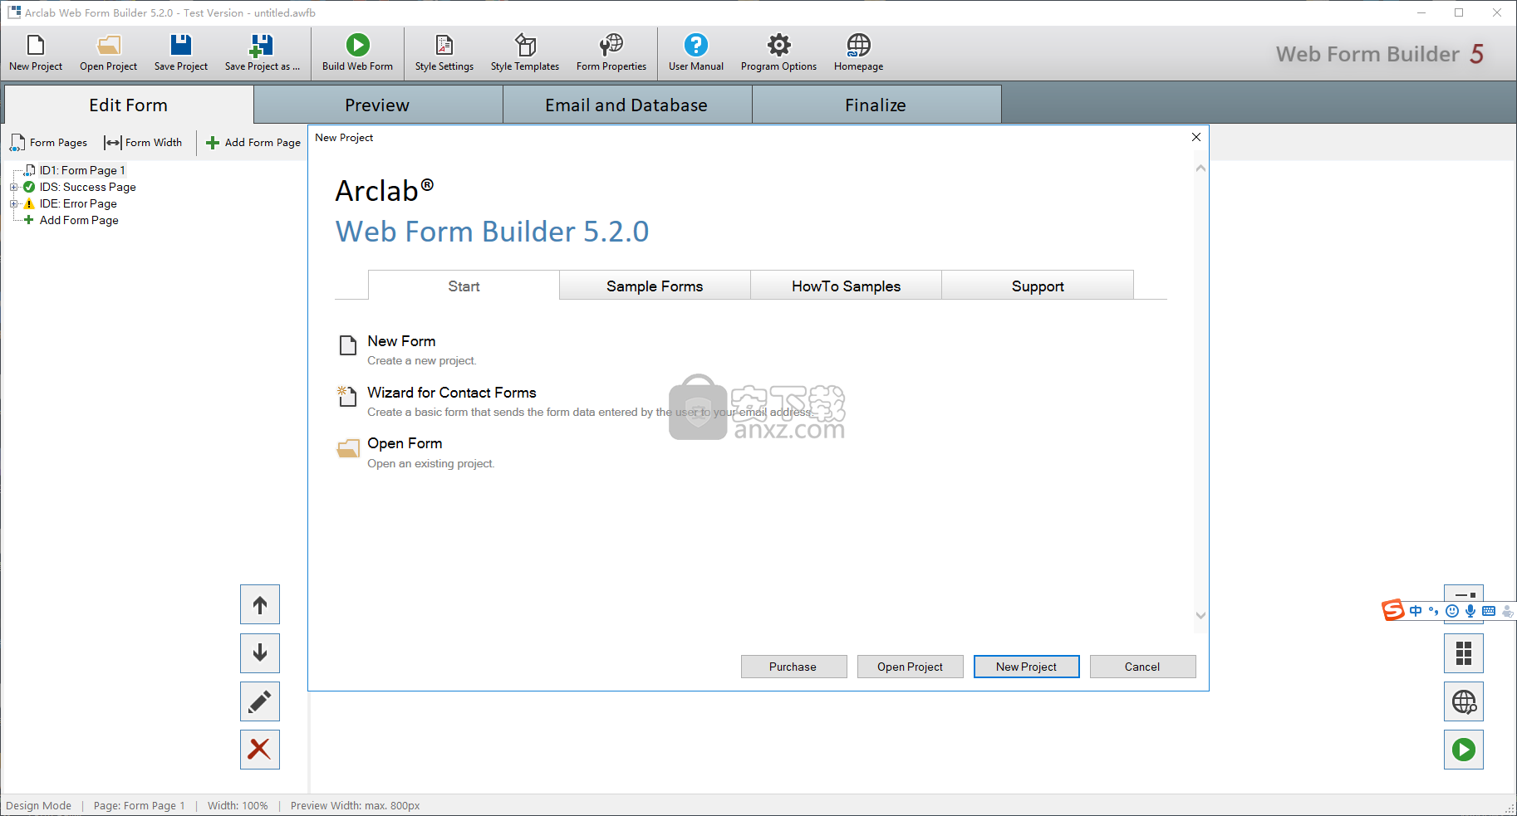Click the move up arrow button
This screenshot has height=816, width=1517.
(260, 605)
